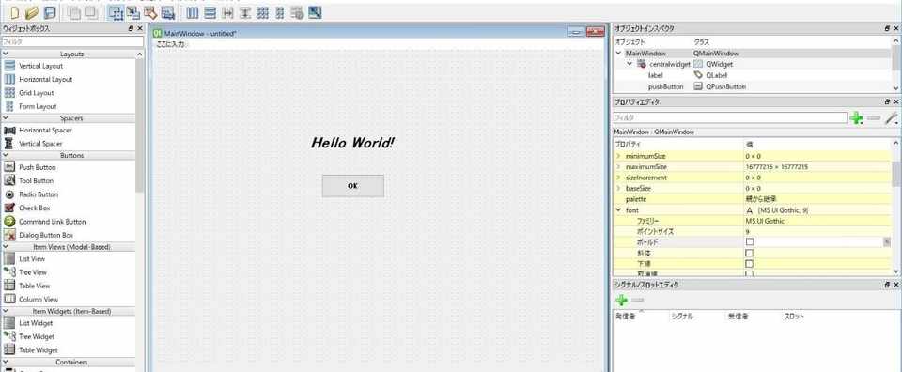Screen dimensions: 902x372
Task: Select Vertical Layout in widget box
Action: [x=40, y=66]
